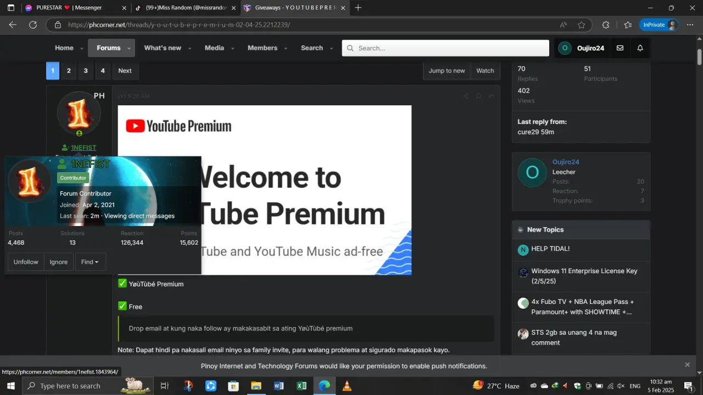Viewport: 703px width, 395px height.
Task: Open the alerts bell icon
Action: coord(640,48)
